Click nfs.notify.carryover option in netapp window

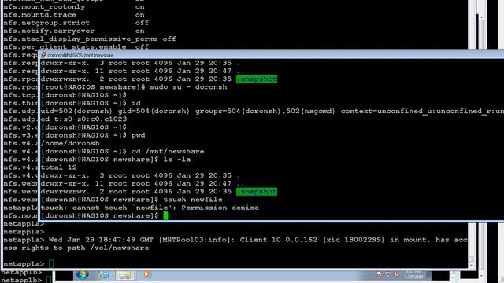74,31
